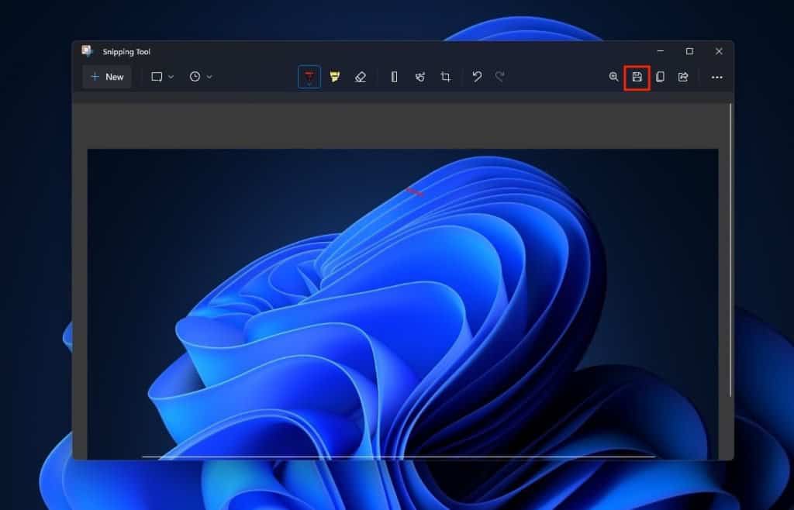This screenshot has height=510, width=794.
Task: Share the captured snip
Action: (684, 77)
